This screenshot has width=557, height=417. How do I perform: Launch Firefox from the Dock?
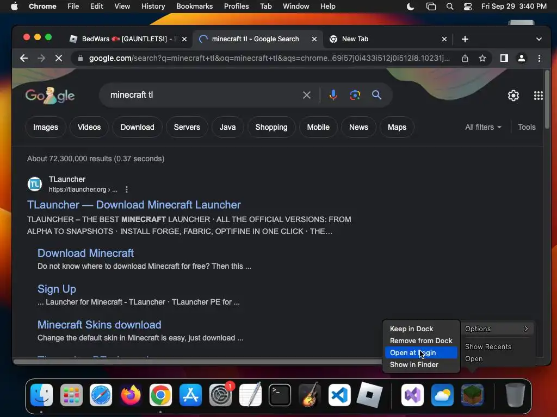click(x=131, y=395)
